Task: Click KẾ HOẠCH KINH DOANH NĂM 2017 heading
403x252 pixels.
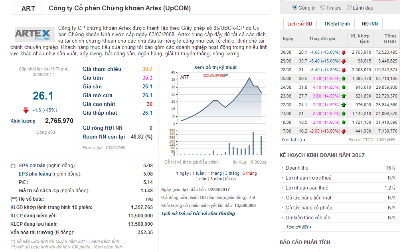Action: [322, 155]
